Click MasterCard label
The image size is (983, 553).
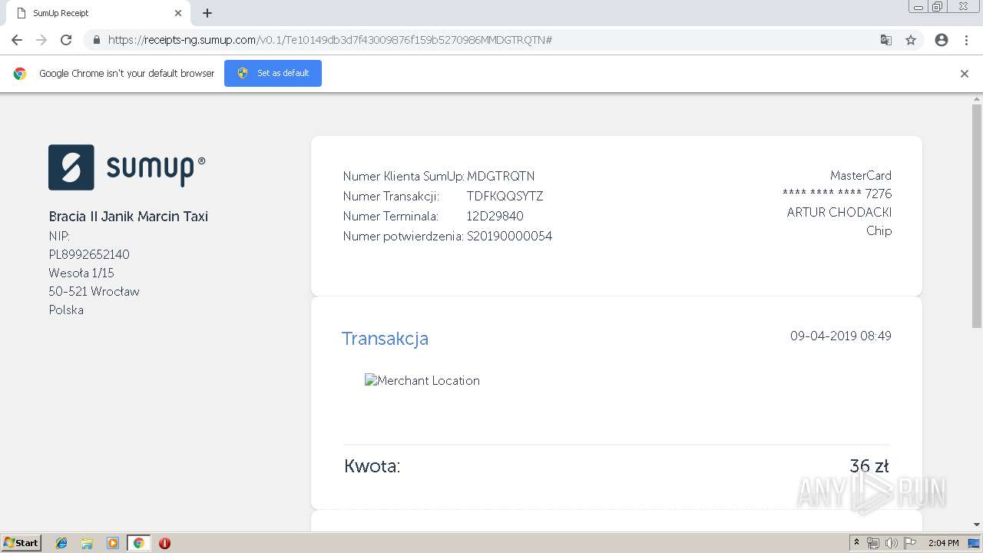pos(861,175)
